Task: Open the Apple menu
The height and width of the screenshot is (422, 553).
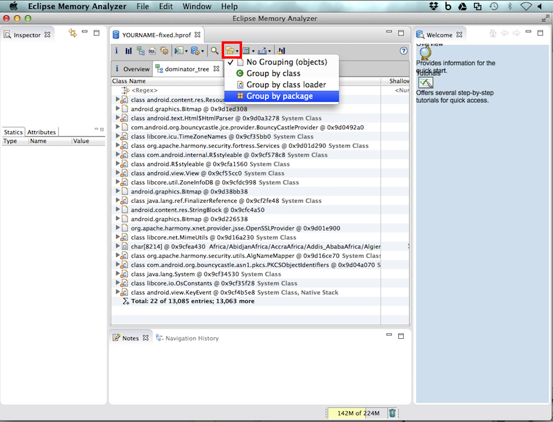Action: coord(13,7)
